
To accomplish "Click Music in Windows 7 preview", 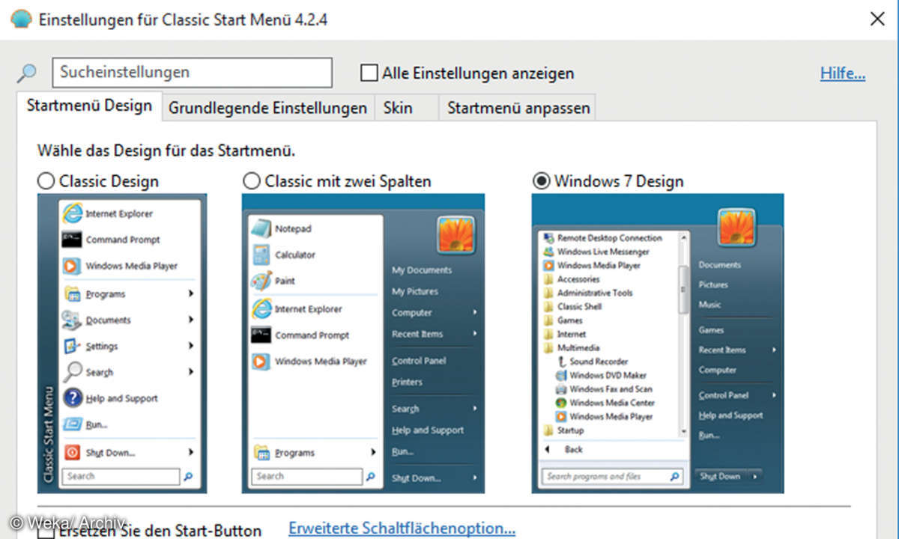I will tap(710, 305).
